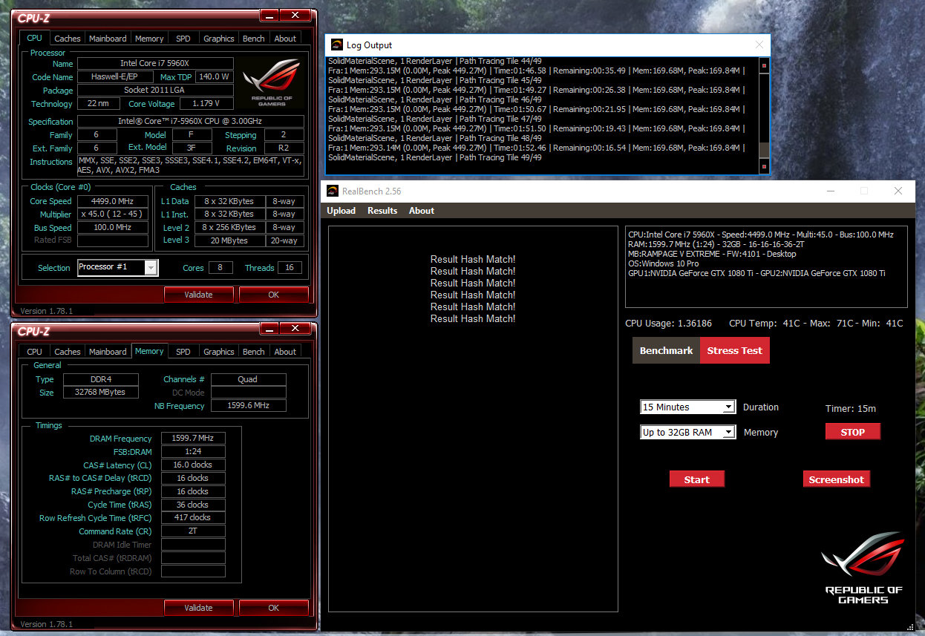925x636 pixels.
Task: Click the DRAM Frequency 1599.7 MHz value
Action: point(193,439)
